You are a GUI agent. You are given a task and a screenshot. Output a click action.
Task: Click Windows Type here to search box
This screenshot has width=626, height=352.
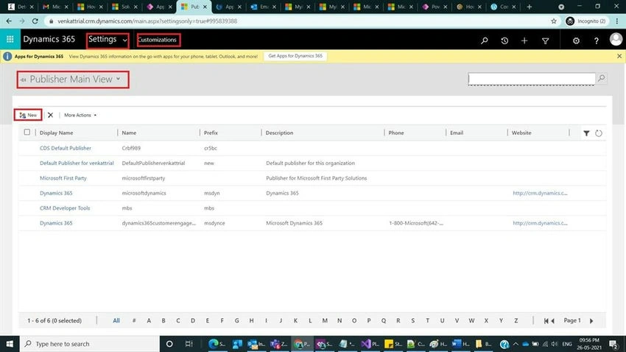click(x=89, y=344)
